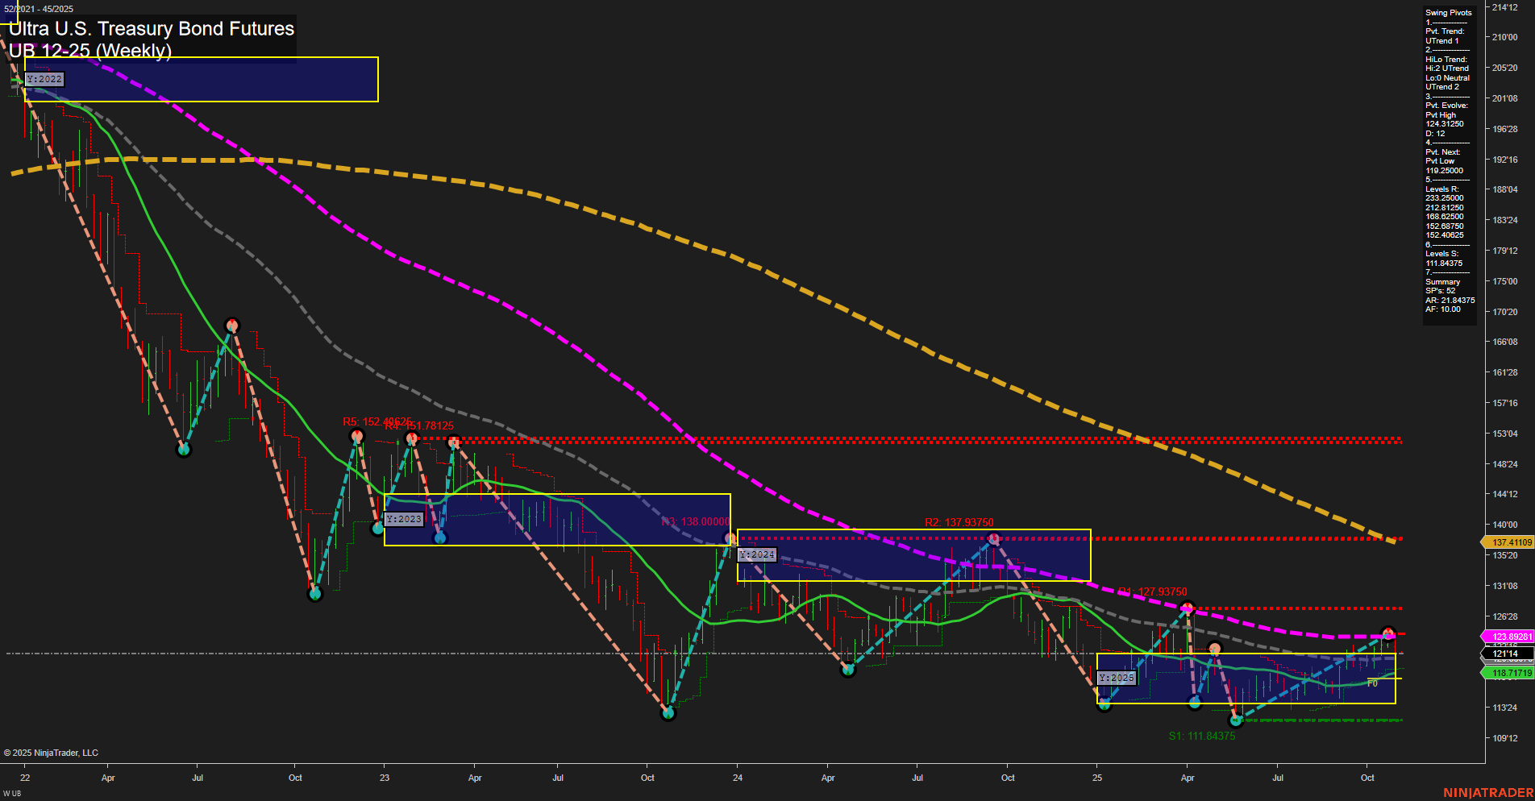1535x801 pixels.
Task: Select the Y:2022 annotation label
Action: [x=44, y=79]
